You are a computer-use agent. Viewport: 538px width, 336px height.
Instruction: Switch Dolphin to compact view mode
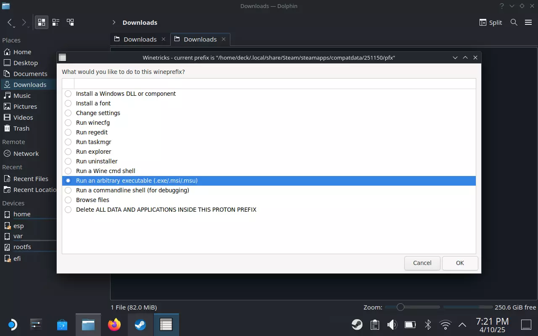[x=56, y=23]
